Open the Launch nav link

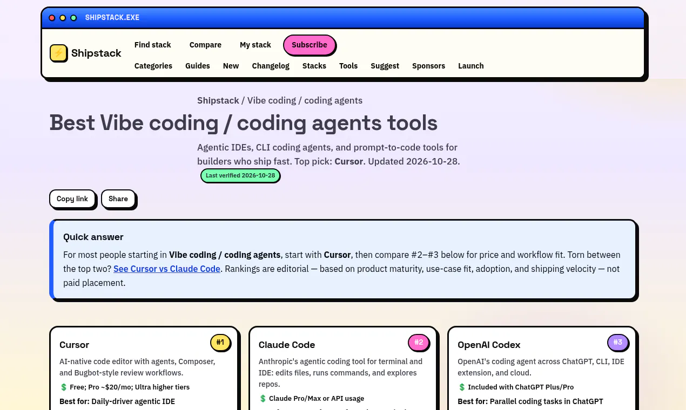[x=471, y=66]
